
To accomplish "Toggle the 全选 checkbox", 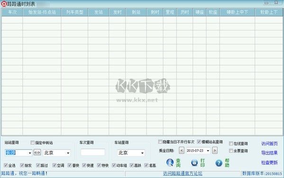I will pos(6,165).
